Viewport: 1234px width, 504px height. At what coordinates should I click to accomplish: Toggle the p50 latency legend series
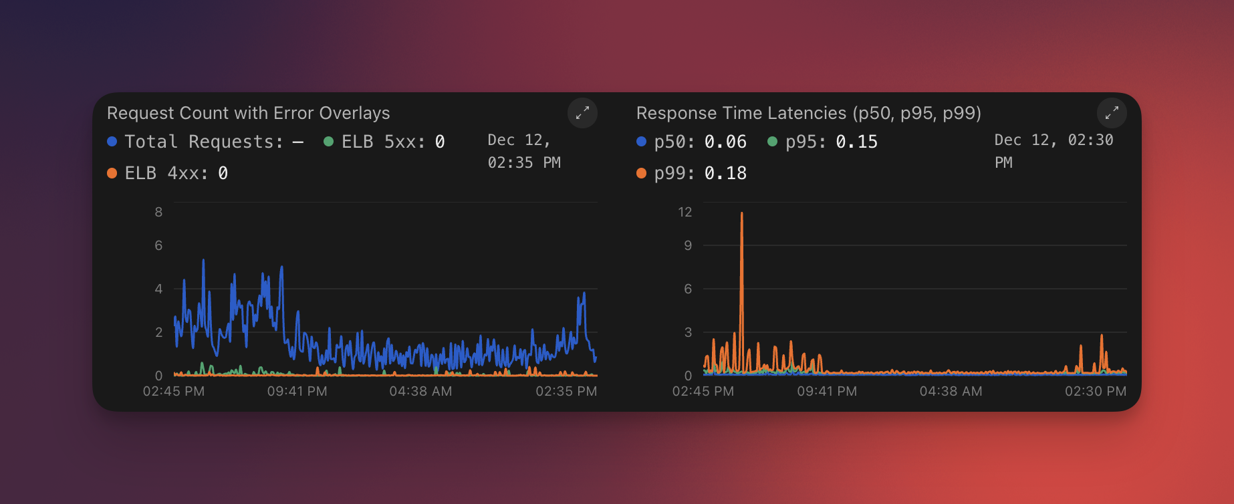692,142
